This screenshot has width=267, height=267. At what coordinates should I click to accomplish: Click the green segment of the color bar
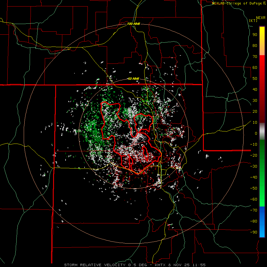[x=262, y=173]
